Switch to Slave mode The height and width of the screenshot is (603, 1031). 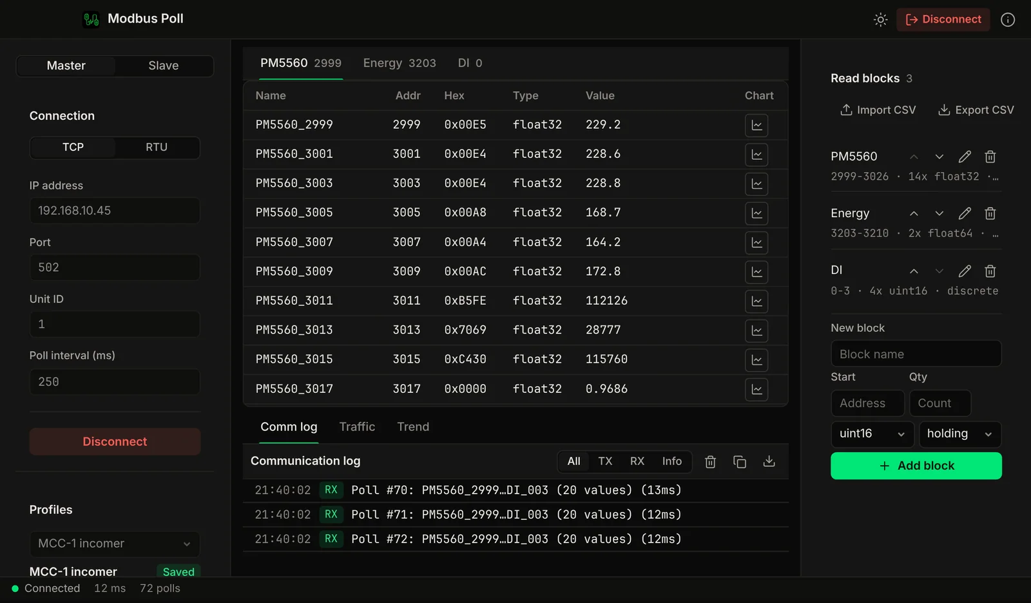tap(164, 66)
